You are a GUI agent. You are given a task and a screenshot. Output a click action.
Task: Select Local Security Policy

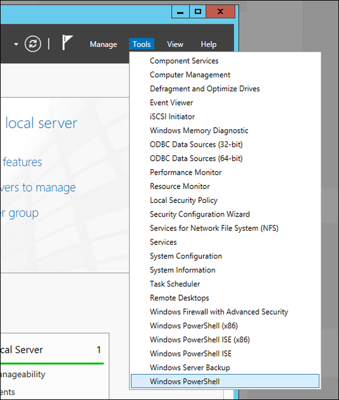pos(225,200)
